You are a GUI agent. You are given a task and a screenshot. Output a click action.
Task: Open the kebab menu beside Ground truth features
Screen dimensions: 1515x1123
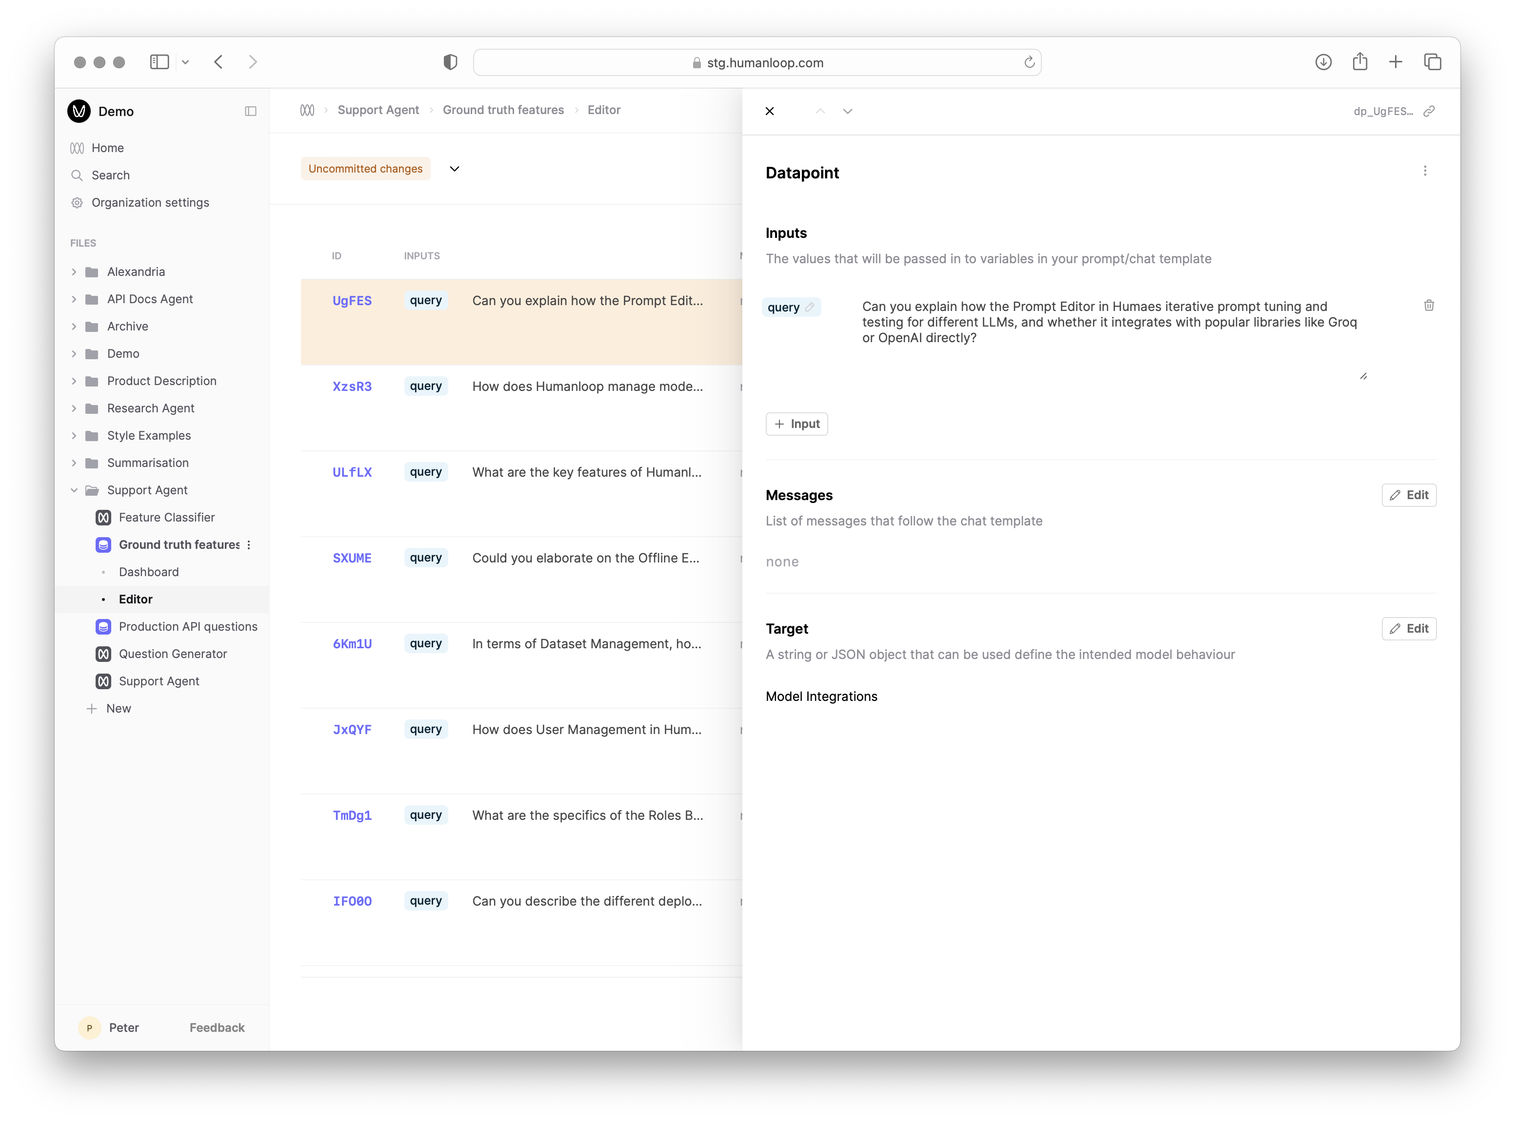point(249,544)
